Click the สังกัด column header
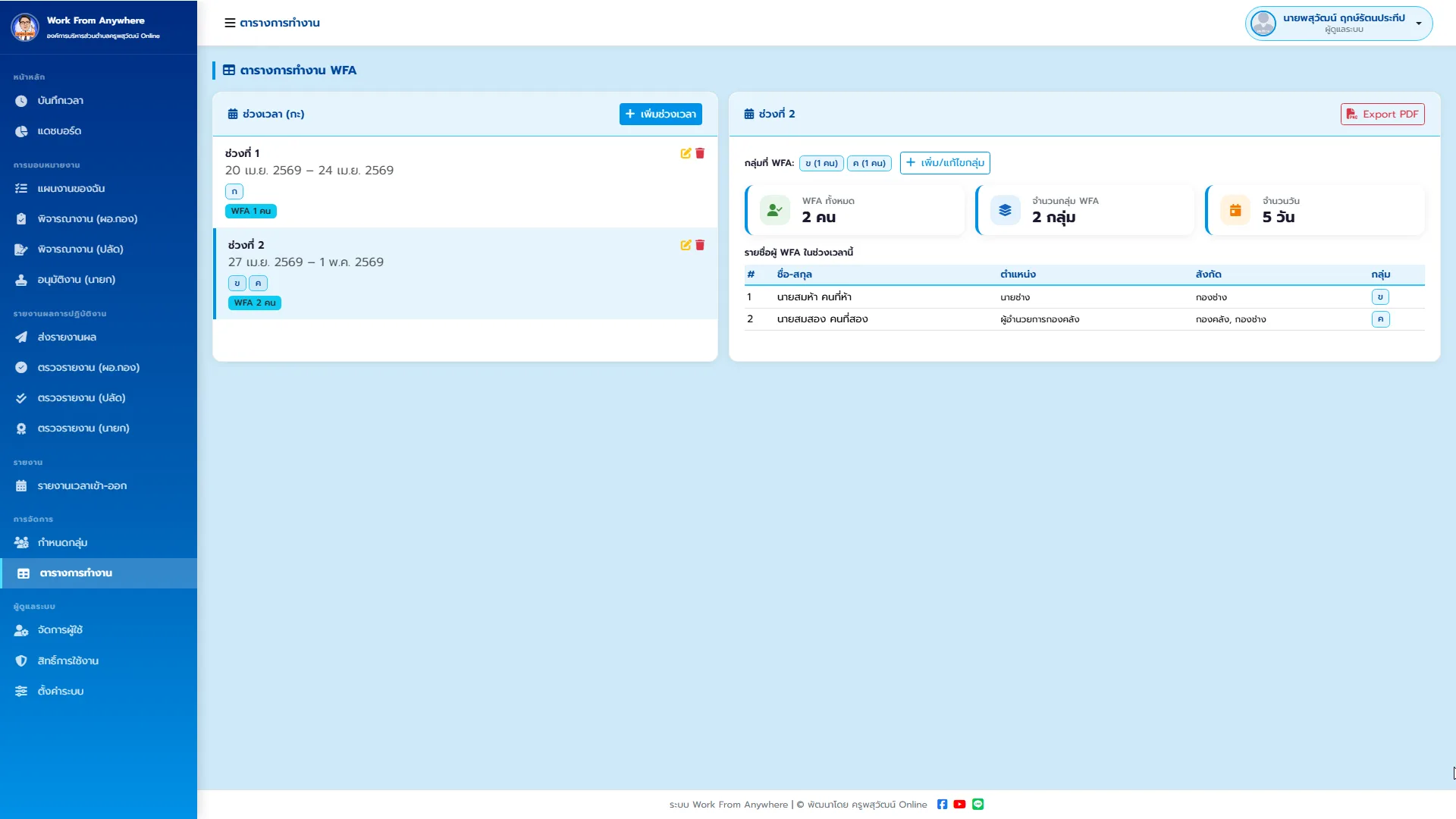Screen dimensions: 1456x819 [1208, 275]
